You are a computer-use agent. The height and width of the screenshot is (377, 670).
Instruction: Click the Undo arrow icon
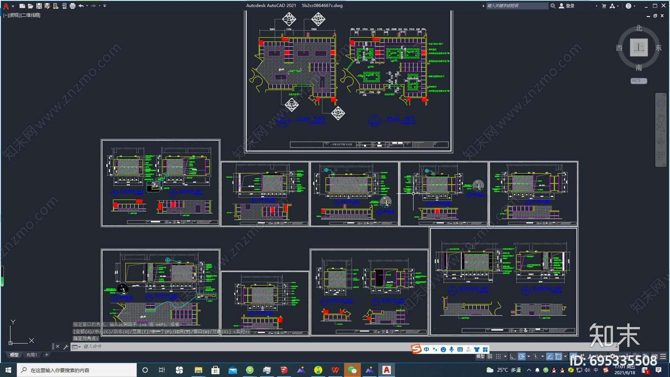[x=81, y=6]
